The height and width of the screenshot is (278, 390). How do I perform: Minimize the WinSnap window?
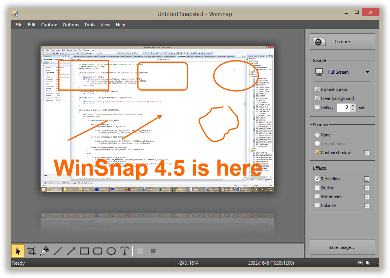click(x=346, y=13)
